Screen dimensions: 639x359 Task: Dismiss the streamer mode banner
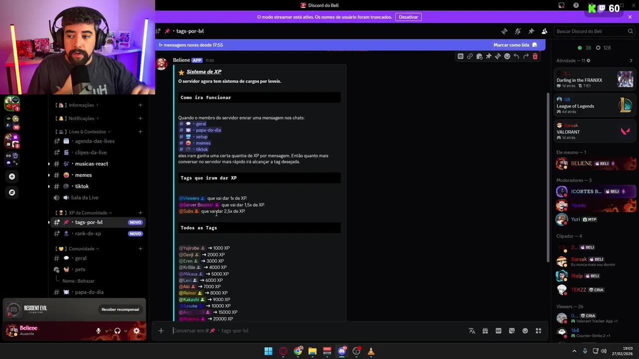[630, 17]
